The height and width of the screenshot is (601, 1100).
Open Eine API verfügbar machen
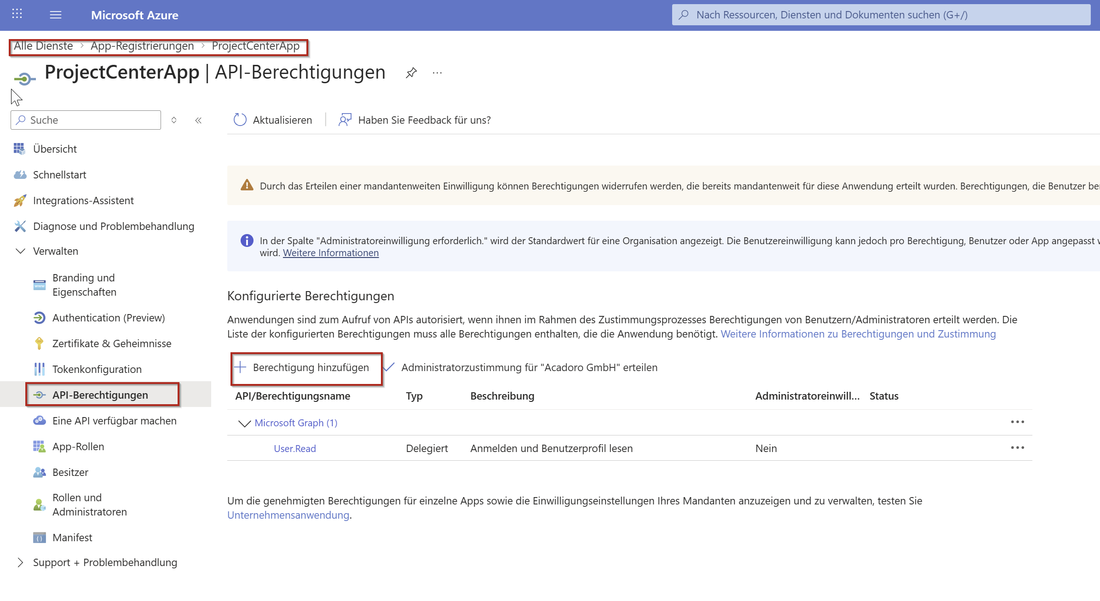coord(115,421)
